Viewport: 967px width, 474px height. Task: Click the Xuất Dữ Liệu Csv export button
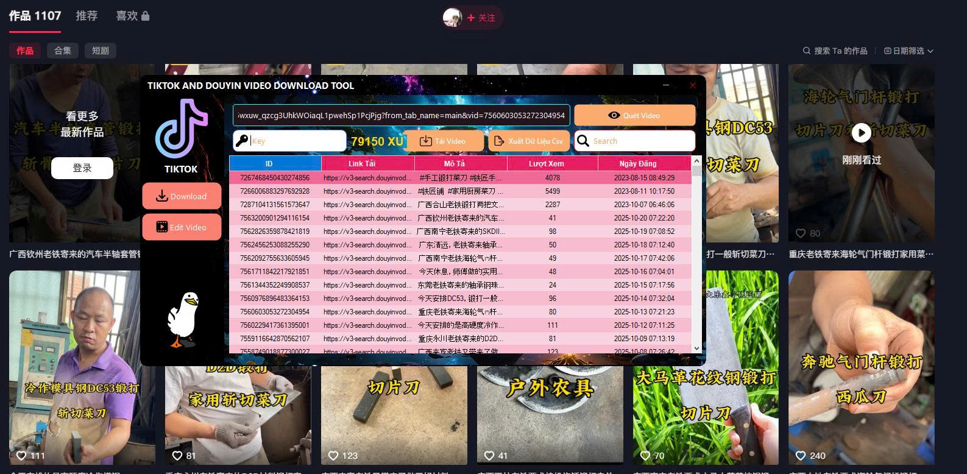529,141
